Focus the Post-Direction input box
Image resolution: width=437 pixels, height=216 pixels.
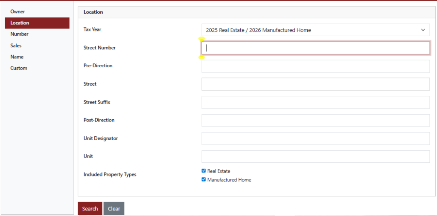(x=315, y=121)
